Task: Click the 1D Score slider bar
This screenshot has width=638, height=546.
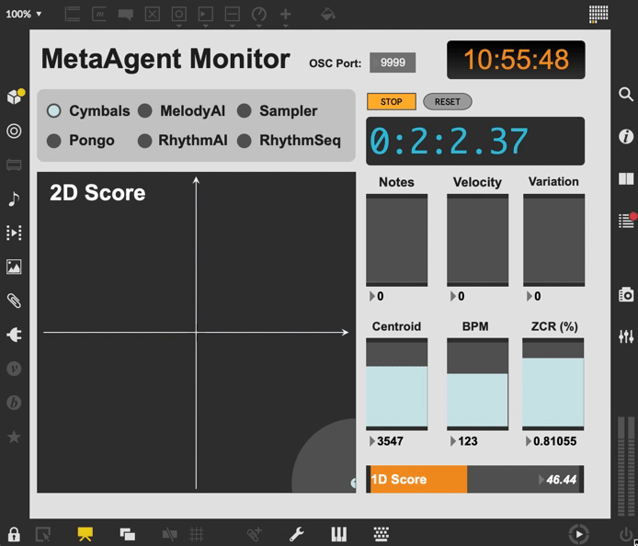Action: (x=474, y=480)
